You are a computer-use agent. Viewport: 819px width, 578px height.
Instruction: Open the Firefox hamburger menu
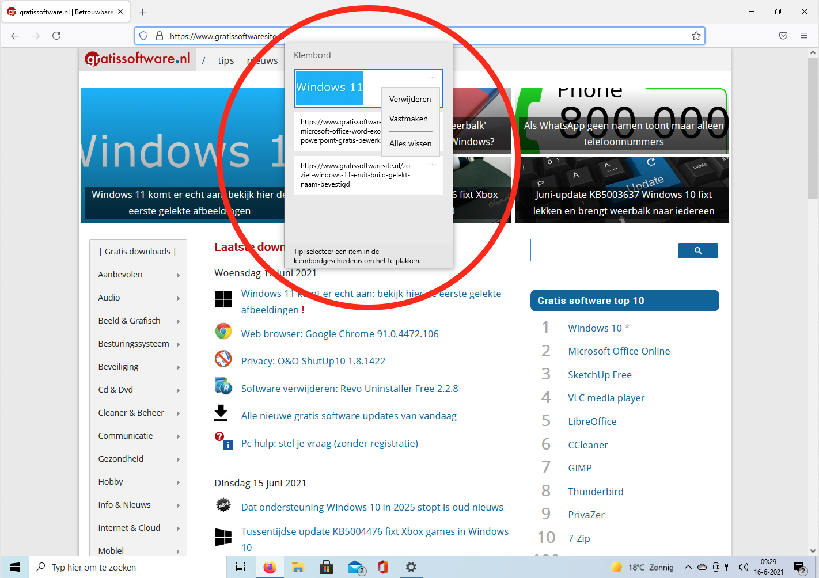[803, 36]
